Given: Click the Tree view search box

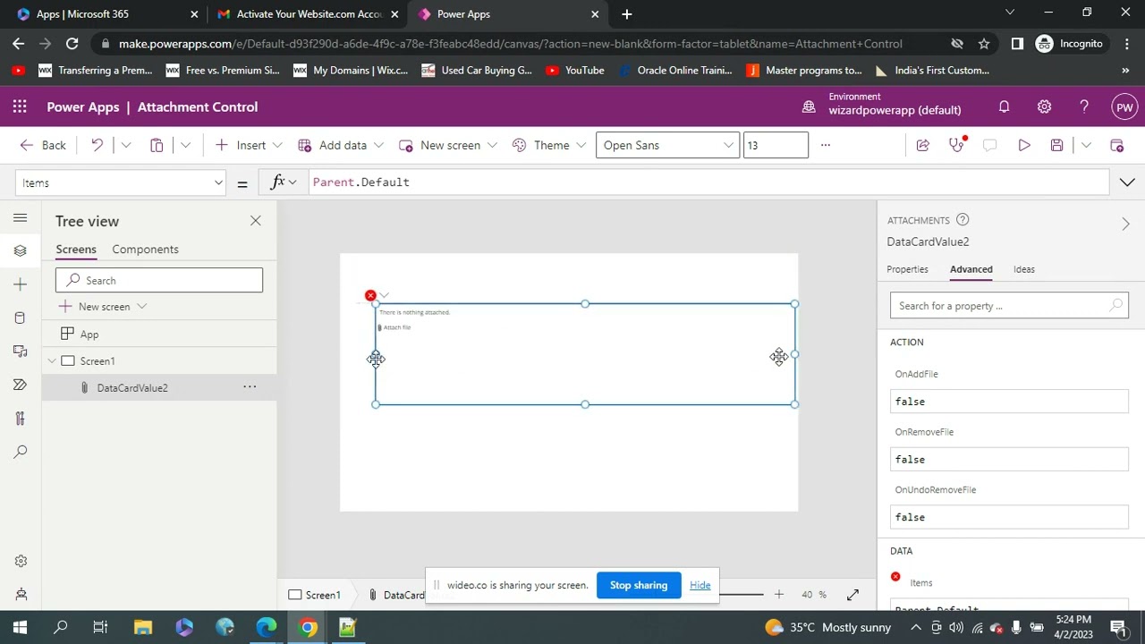Looking at the screenshot, I should pyautogui.click(x=159, y=280).
